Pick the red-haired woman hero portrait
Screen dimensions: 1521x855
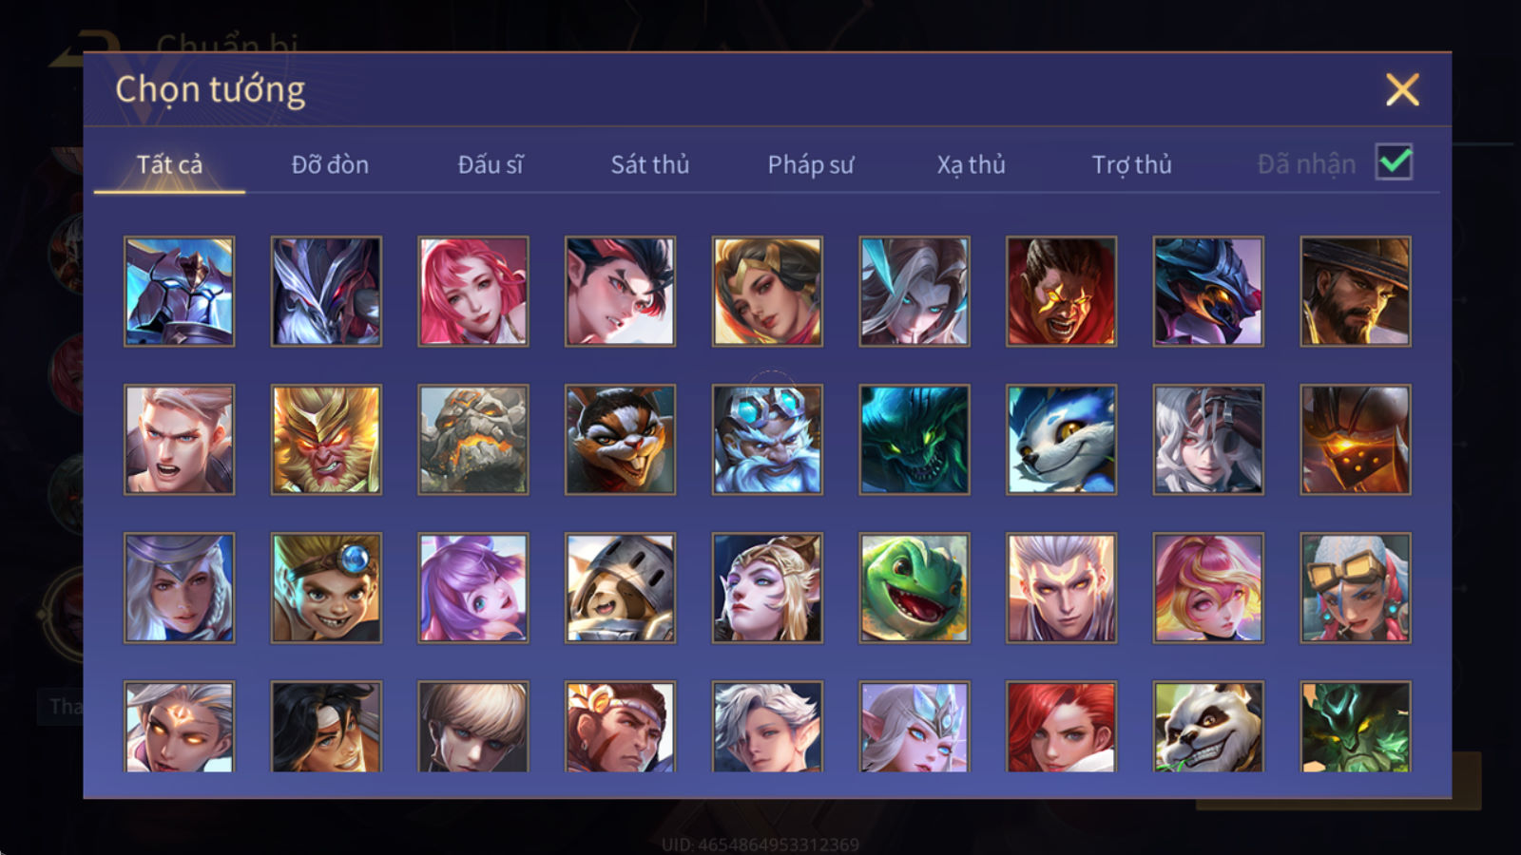(1061, 727)
